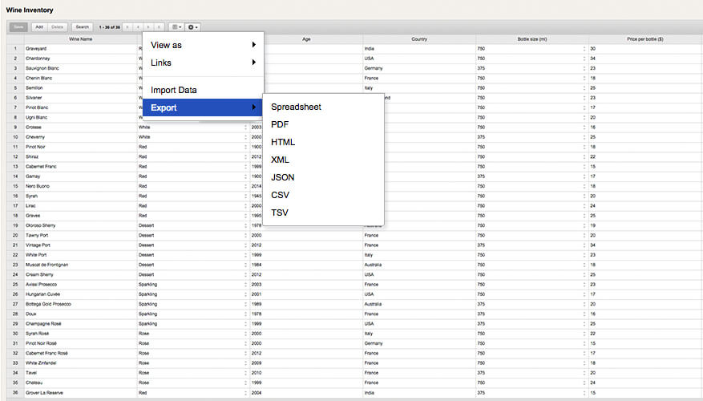703x401 pixels.
Task: Expand the View as submenu
Action: (x=203, y=45)
